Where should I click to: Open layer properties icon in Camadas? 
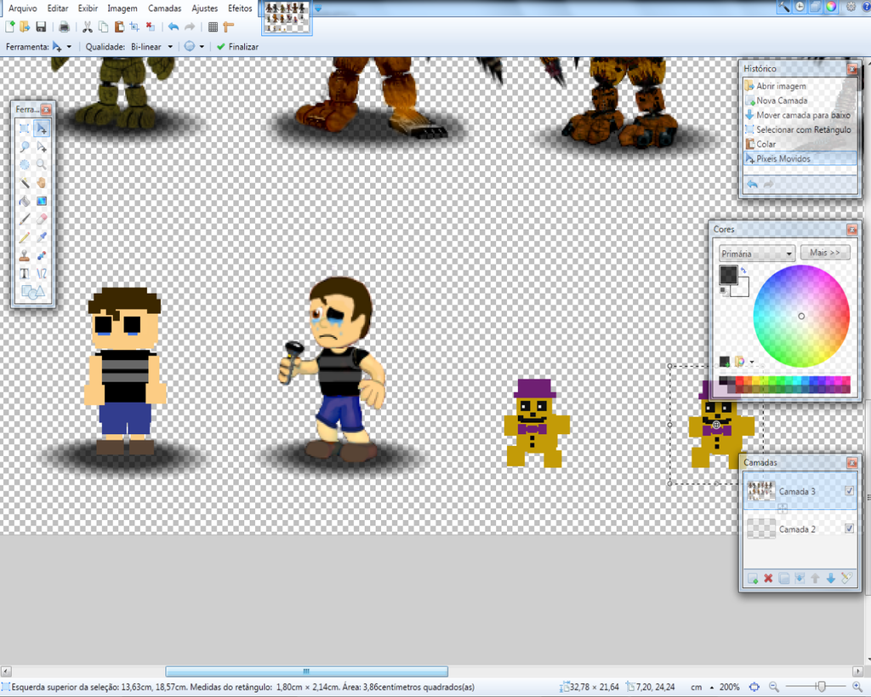click(x=846, y=579)
